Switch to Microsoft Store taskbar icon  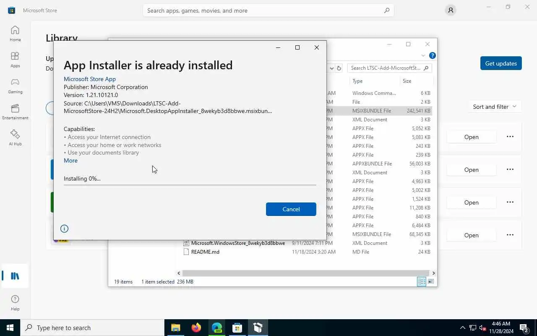[237, 328]
